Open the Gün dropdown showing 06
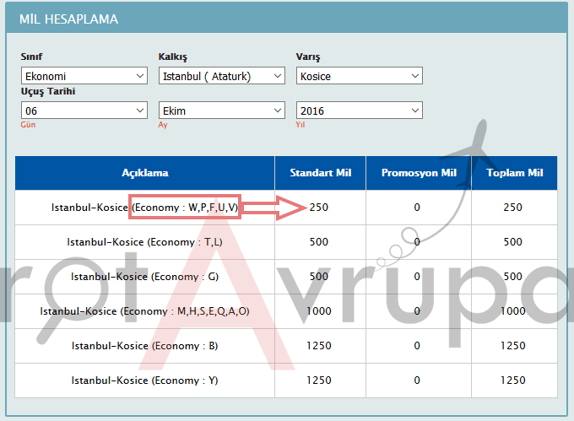The width and height of the screenshot is (574, 421). [x=84, y=111]
